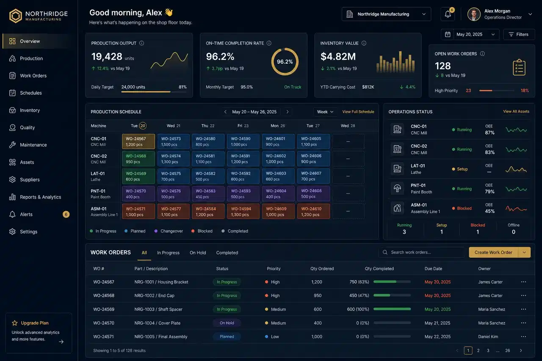The height and width of the screenshot is (361, 542).
Task: Switch to the In Progress work orders tab
Action: [x=168, y=253]
